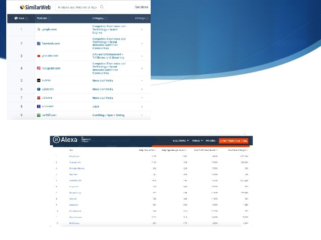Click the black favicon in rank 5 row
Viewport: 321px width, 240px height.
click(x=39, y=80)
